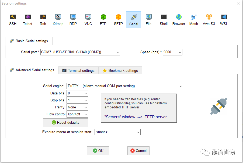This screenshot has width=243, height=163.
Task: Open the Basic Serial settings tab
Action: click(29, 41)
